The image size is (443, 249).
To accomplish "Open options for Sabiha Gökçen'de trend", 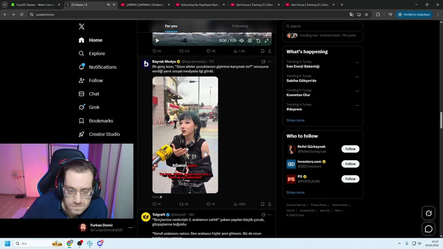I will [357, 77].
